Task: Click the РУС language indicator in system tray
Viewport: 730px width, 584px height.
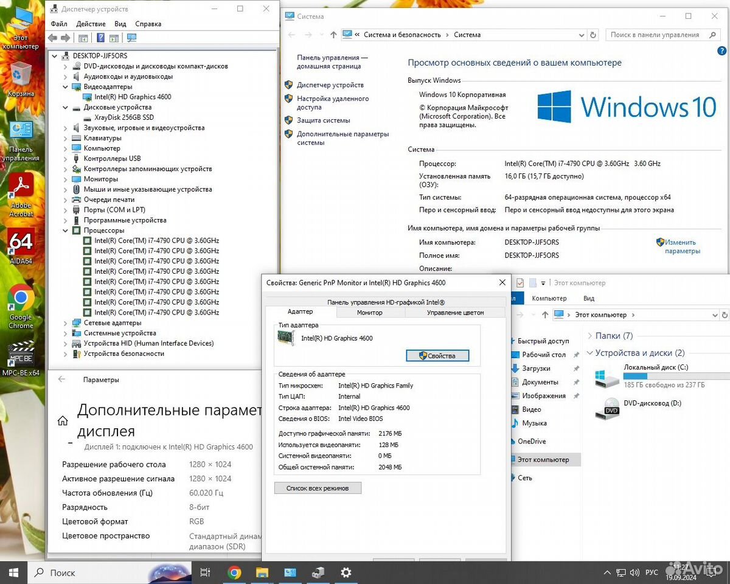Action: [x=652, y=572]
